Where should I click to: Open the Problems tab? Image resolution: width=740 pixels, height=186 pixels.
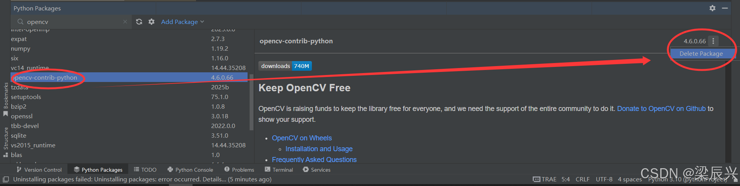coord(239,170)
